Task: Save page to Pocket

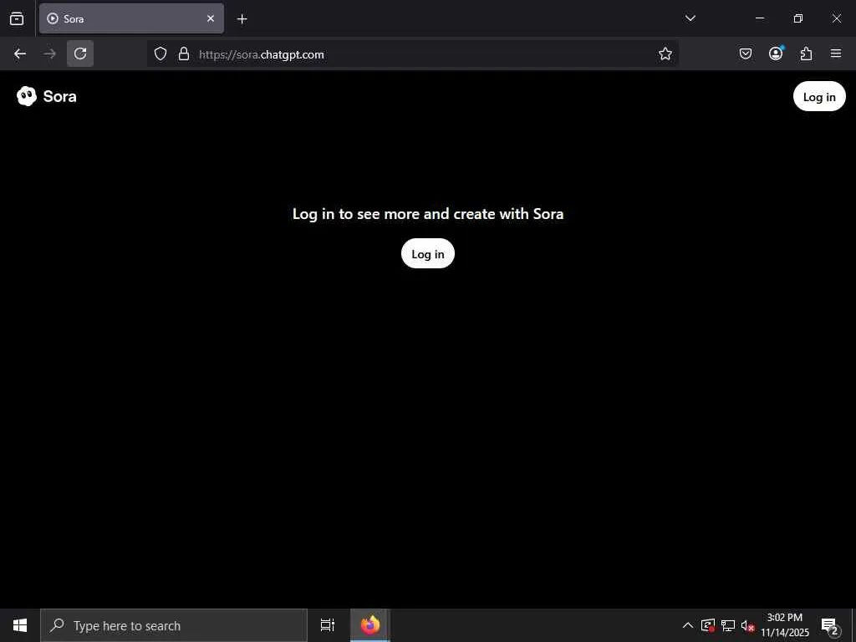Action: pos(745,53)
